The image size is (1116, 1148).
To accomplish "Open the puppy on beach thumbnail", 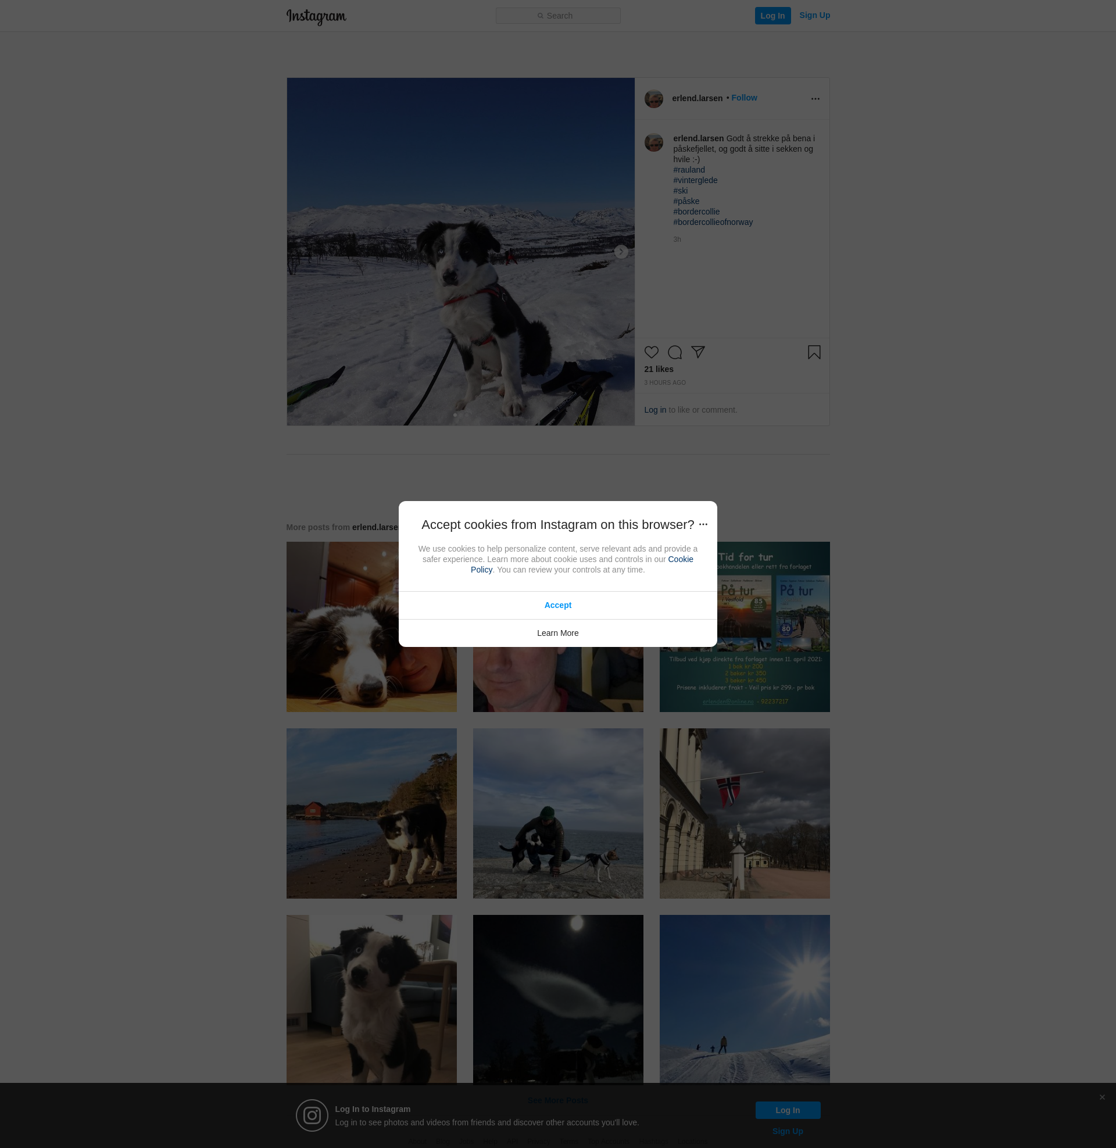I will (371, 813).
